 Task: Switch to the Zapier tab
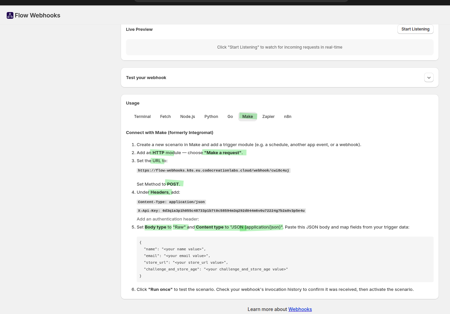pyautogui.click(x=268, y=117)
